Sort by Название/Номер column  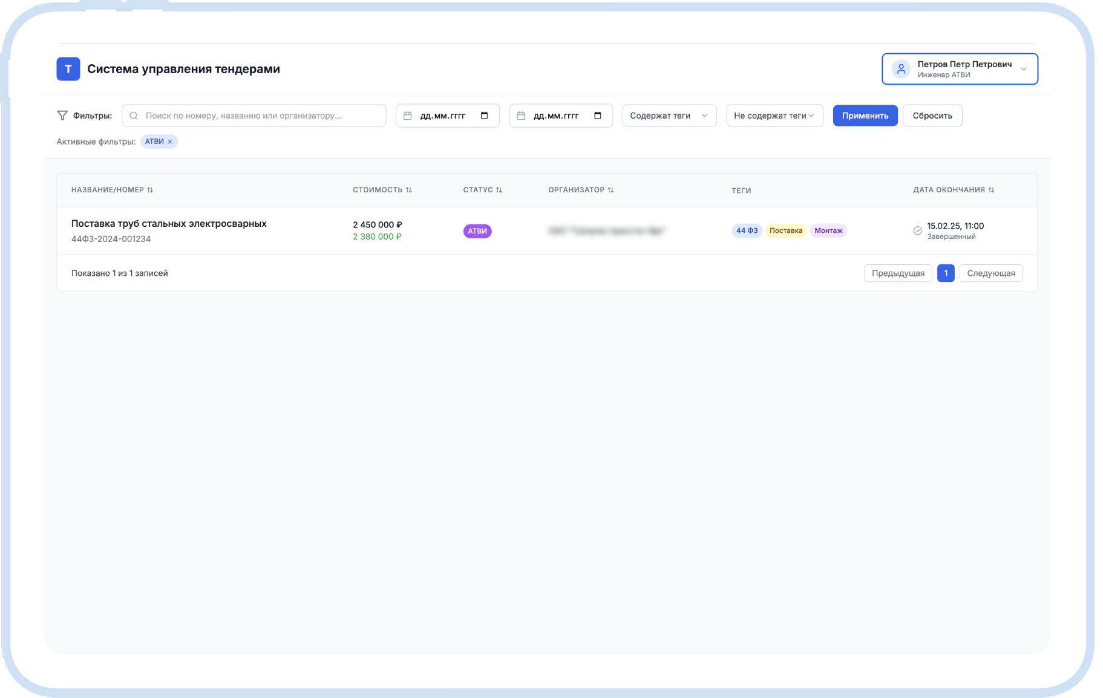[150, 190]
